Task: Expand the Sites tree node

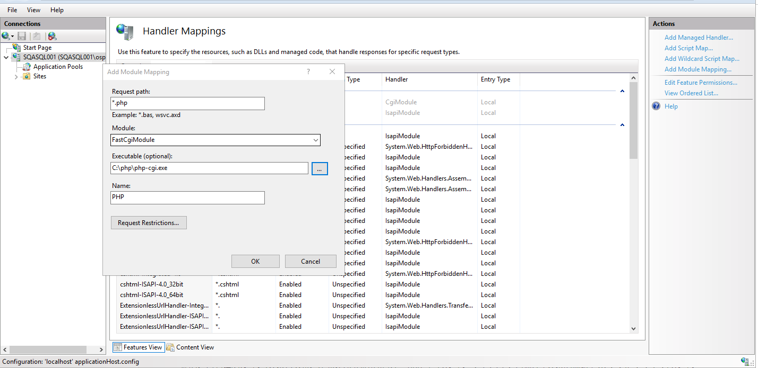Action: click(x=16, y=77)
